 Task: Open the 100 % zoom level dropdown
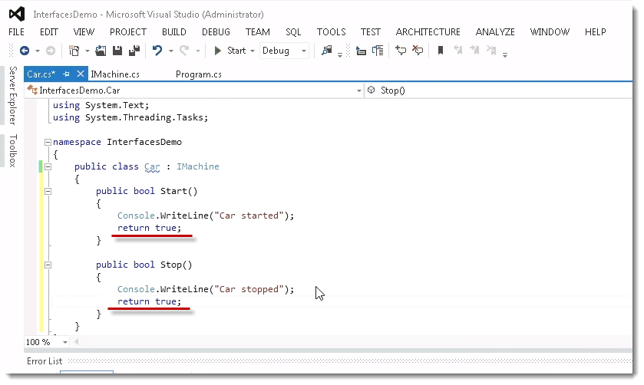point(65,342)
